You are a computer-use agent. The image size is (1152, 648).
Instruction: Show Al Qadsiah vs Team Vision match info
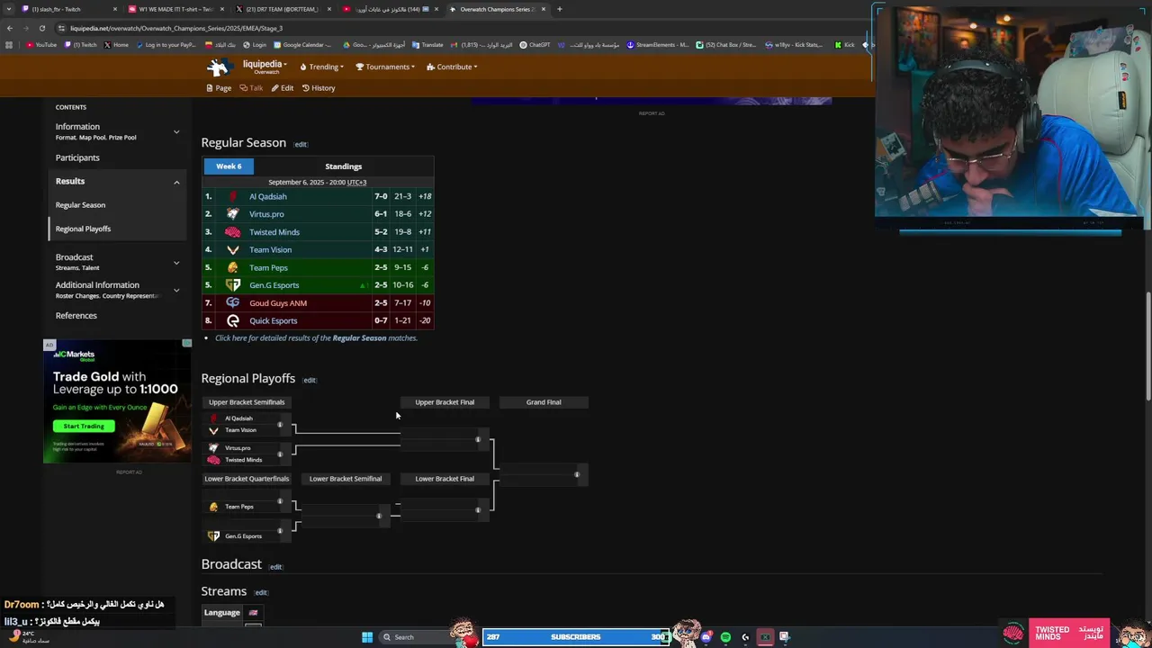[280, 425]
